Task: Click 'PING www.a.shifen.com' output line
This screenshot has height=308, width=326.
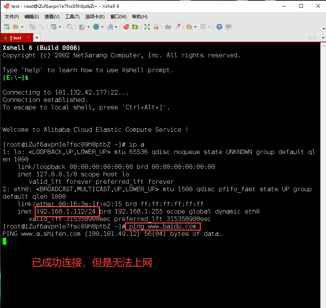Action: [x=112, y=234]
